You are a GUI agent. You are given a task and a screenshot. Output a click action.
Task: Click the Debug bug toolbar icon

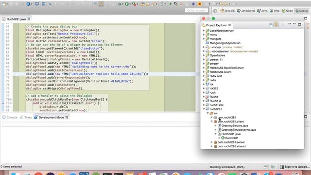tap(120, 4)
